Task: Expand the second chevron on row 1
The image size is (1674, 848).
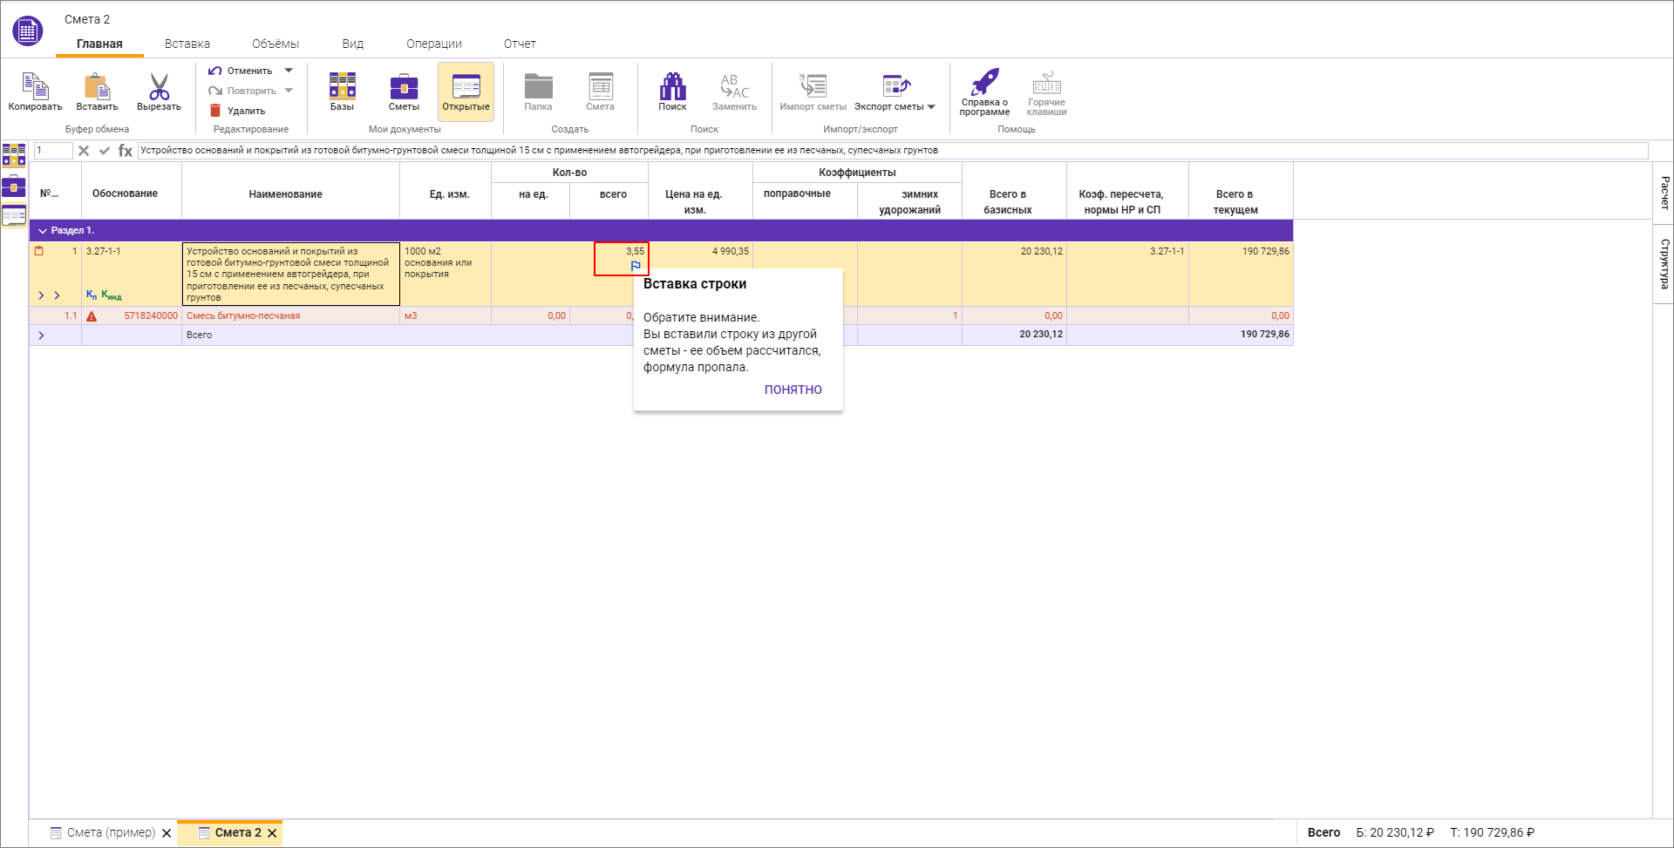Action: pyautogui.click(x=57, y=295)
